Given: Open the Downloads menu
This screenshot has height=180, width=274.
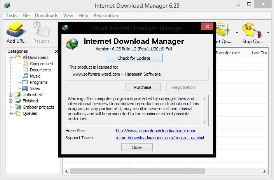Looking at the screenshot, I should pyautogui.click(x=47, y=16).
